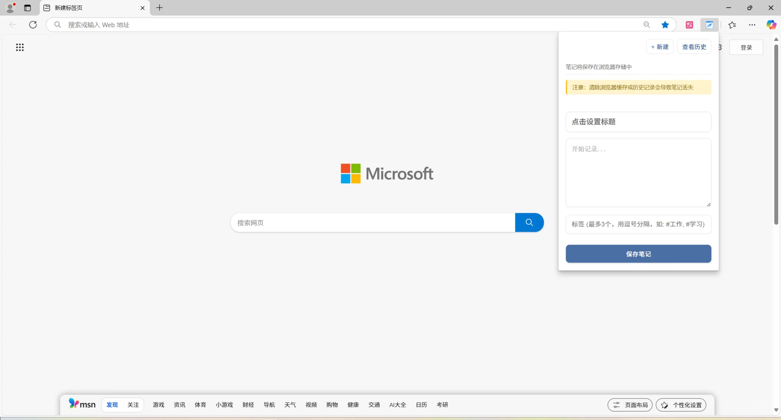
Task: Click the translate extension icon
Action: click(690, 25)
